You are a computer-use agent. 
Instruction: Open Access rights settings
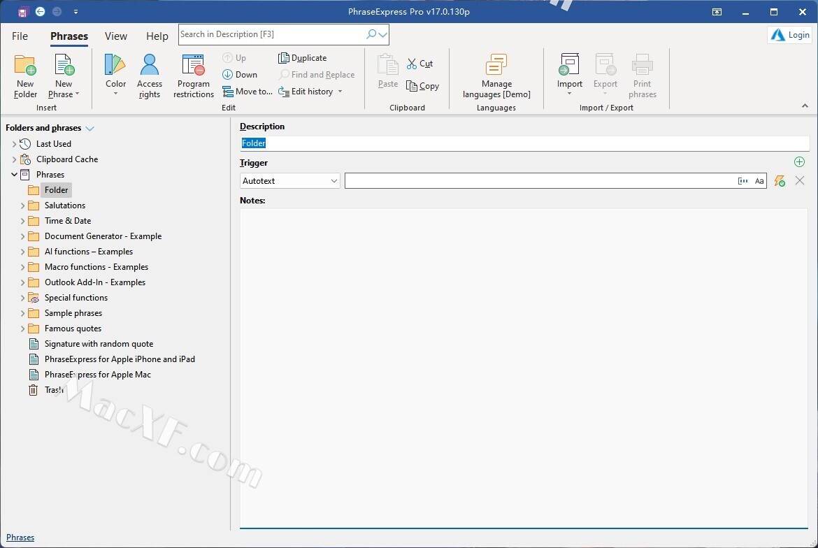click(x=149, y=76)
